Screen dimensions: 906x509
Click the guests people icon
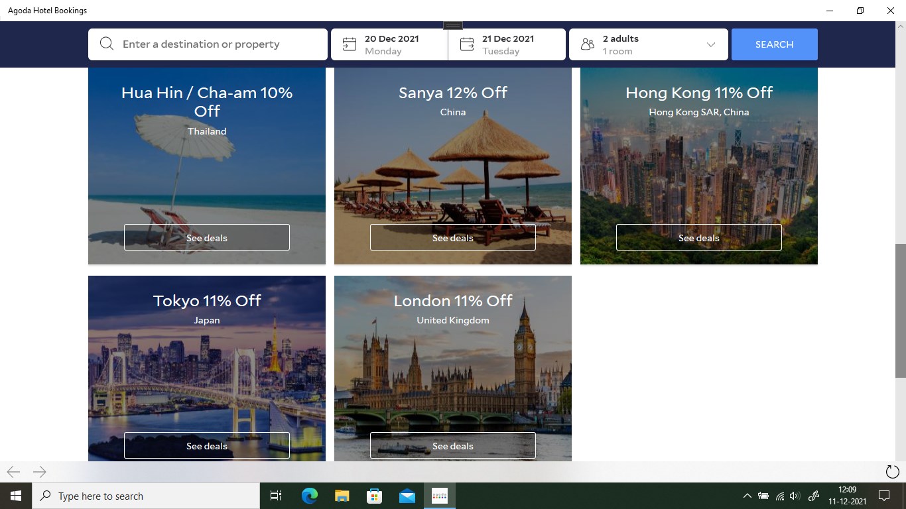click(587, 44)
